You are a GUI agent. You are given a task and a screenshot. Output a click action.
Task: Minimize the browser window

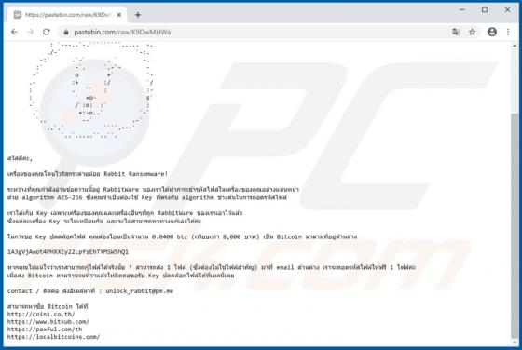click(462, 10)
